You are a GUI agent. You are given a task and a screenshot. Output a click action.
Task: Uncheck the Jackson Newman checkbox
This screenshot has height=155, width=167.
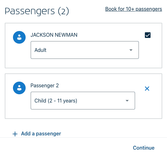pyautogui.click(x=148, y=35)
